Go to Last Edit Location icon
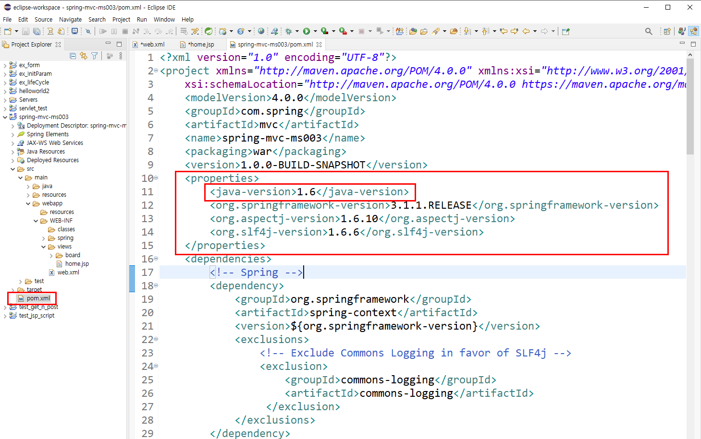Image resolution: width=701 pixels, height=439 pixels. [x=504, y=31]
